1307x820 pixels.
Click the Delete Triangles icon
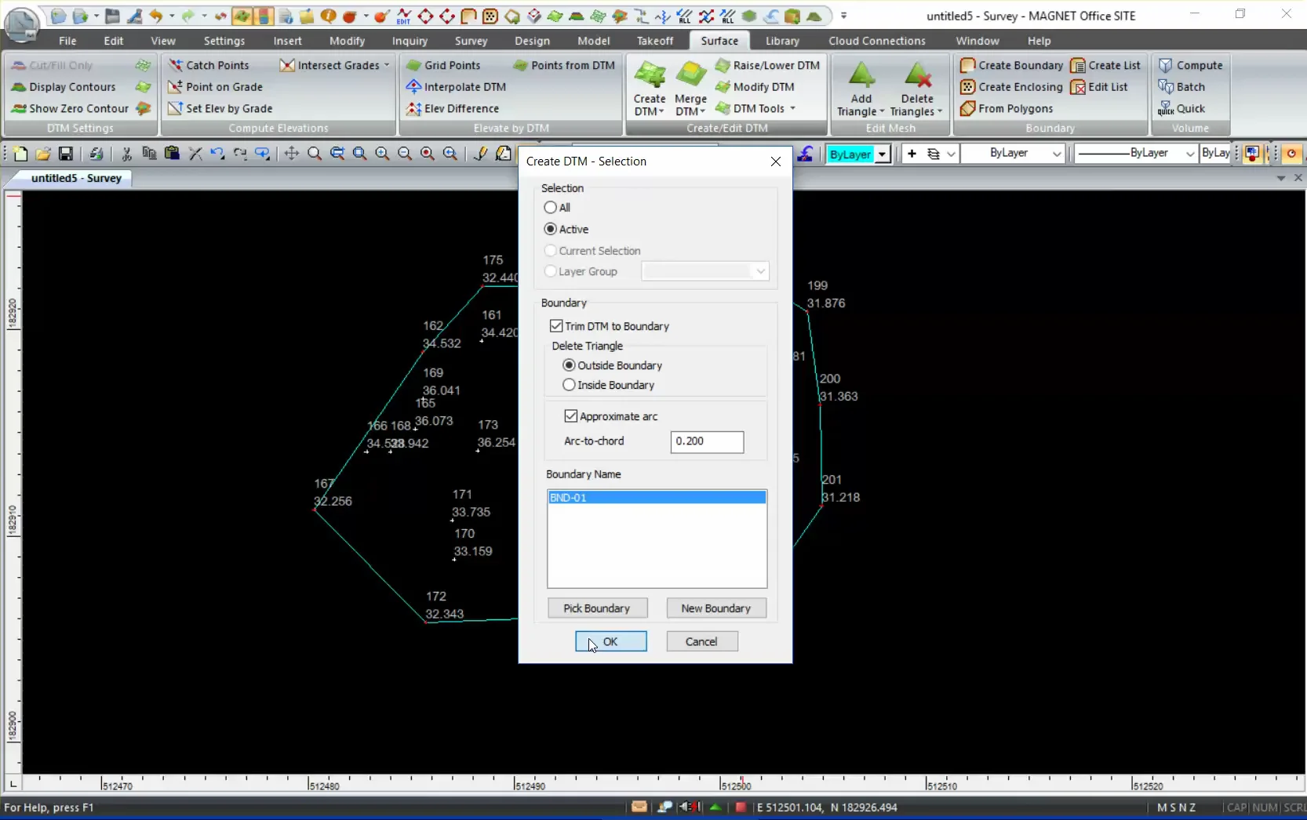click(x=917, y=77)
